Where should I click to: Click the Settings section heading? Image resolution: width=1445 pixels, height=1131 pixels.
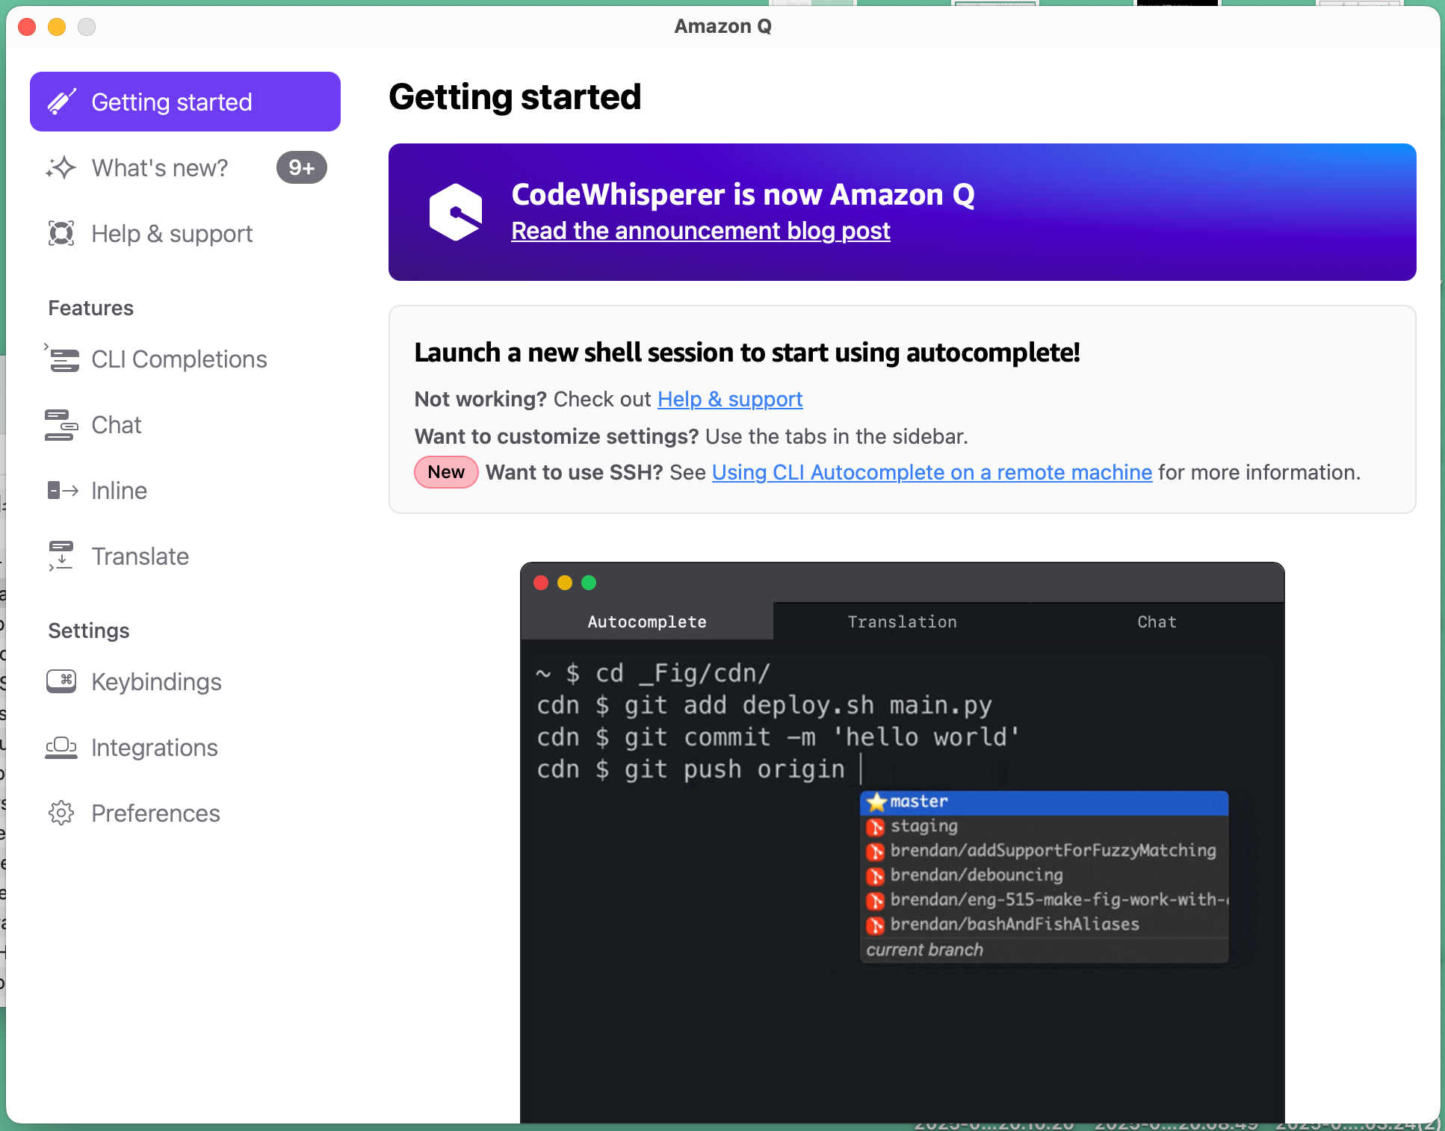[89, 630]
